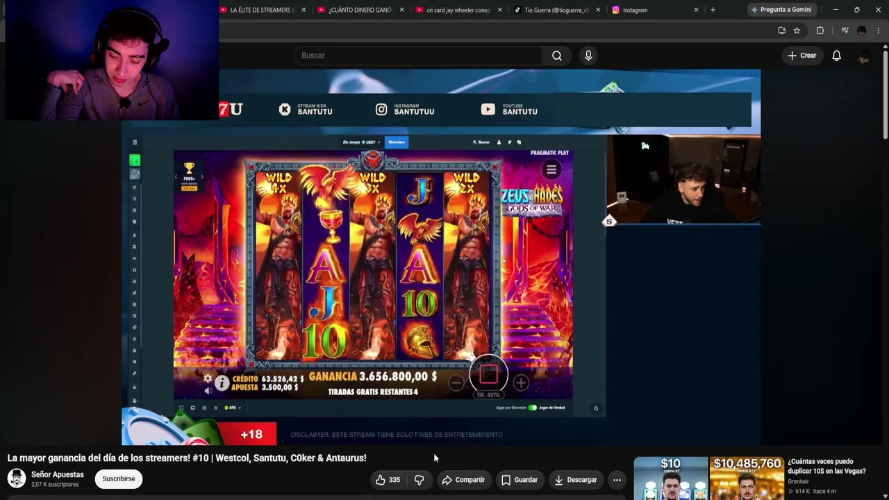
Task: Open the ¿Cuántas veces puedo duplicar video thumbnail
Action: pos(708,478)
